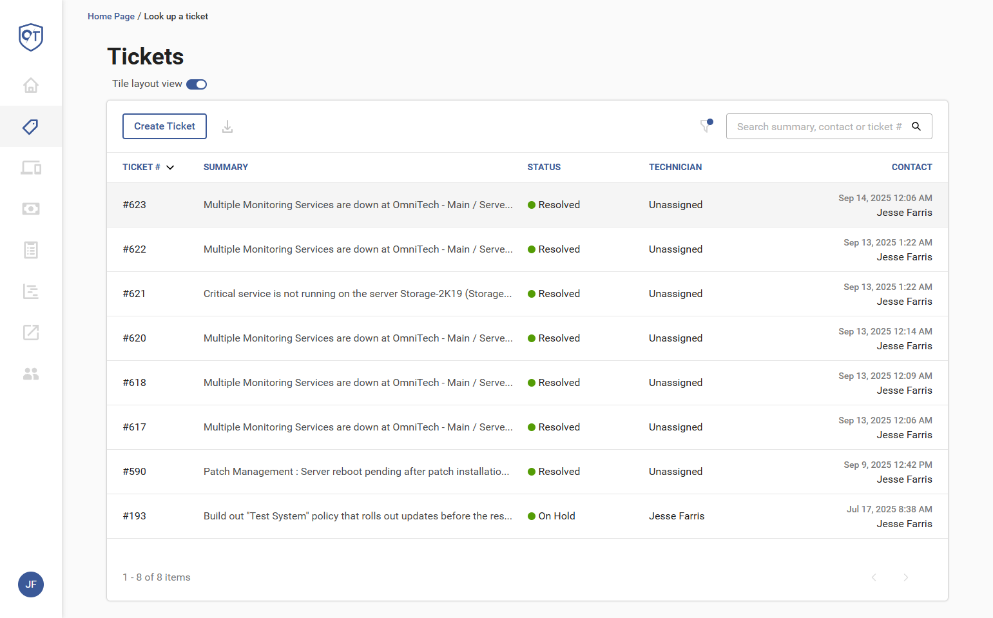Open ticket #620
The height and width of the screenshot is (618, 993).
click(527, 338)
